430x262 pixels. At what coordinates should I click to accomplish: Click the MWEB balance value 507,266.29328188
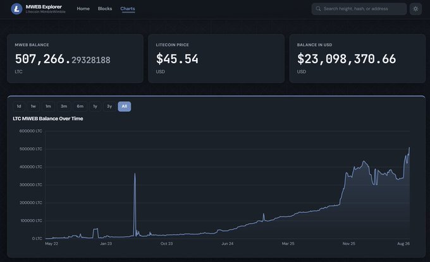pos(63,59)
